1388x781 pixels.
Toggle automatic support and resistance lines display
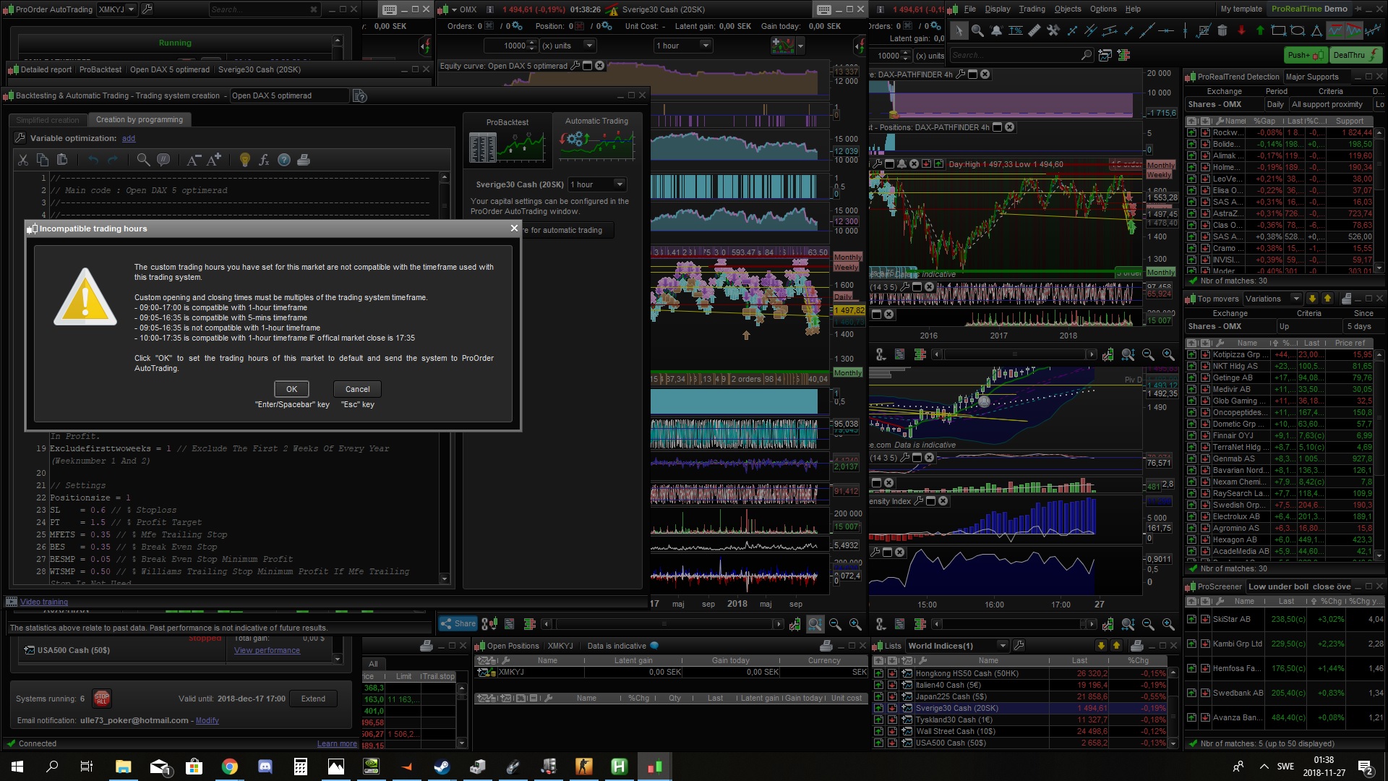click(1335, 30)
